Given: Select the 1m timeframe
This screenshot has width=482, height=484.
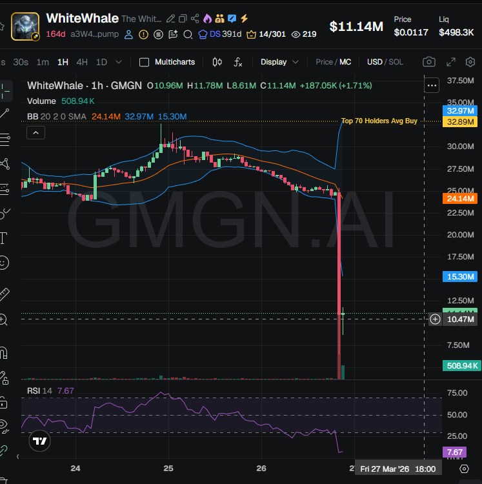Looking at the screenshot, I should pos(43,62).
